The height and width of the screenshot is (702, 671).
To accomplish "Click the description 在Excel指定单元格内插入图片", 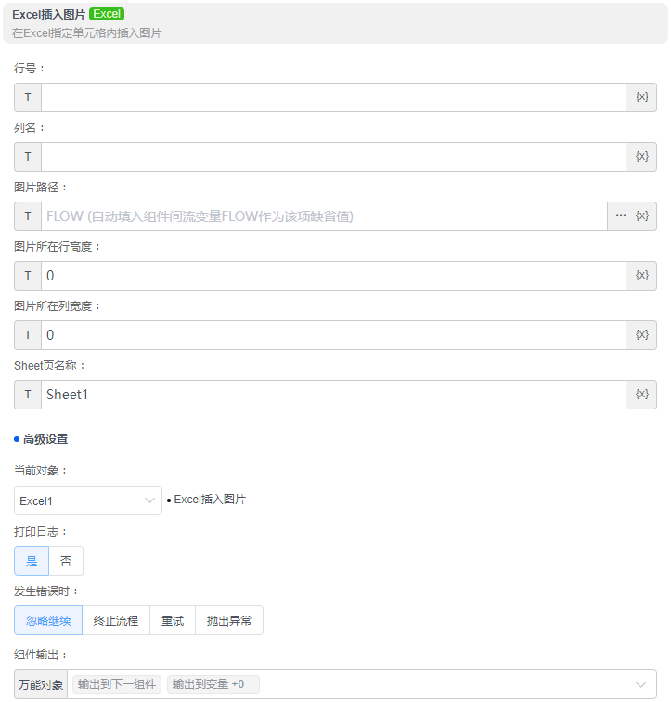I will point(87,33).
